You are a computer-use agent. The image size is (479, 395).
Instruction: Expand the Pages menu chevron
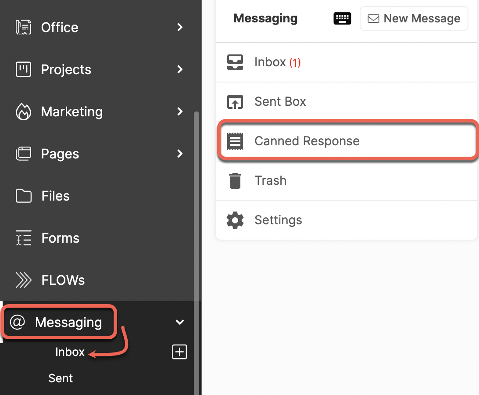coord(180,154)
